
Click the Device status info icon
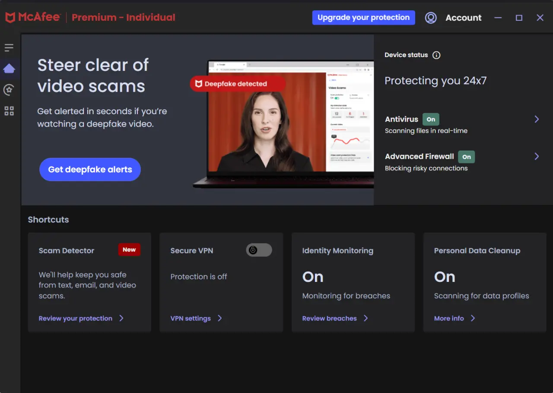coord(436,55)
